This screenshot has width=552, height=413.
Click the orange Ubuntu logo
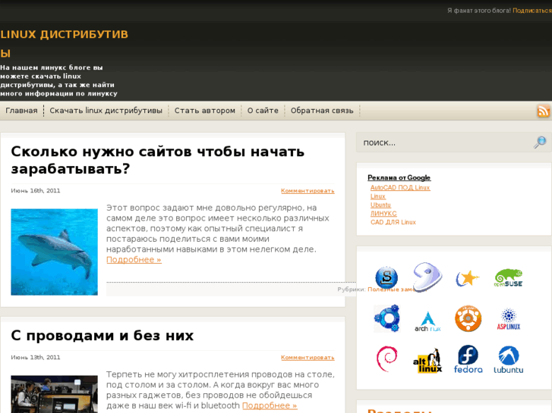[468, 318]
